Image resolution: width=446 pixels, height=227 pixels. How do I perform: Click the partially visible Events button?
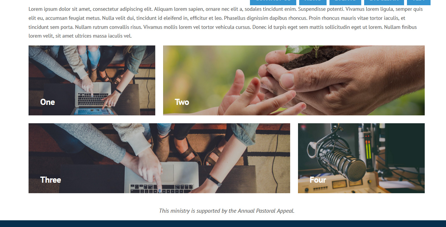tap(345, 3)
